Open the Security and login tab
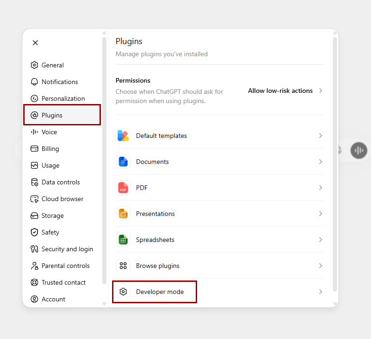This screenshot has height=339, width=371. (x=62, y=249)
